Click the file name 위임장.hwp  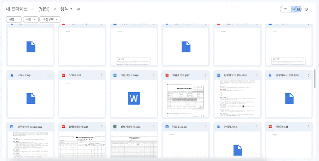point(231,127)
